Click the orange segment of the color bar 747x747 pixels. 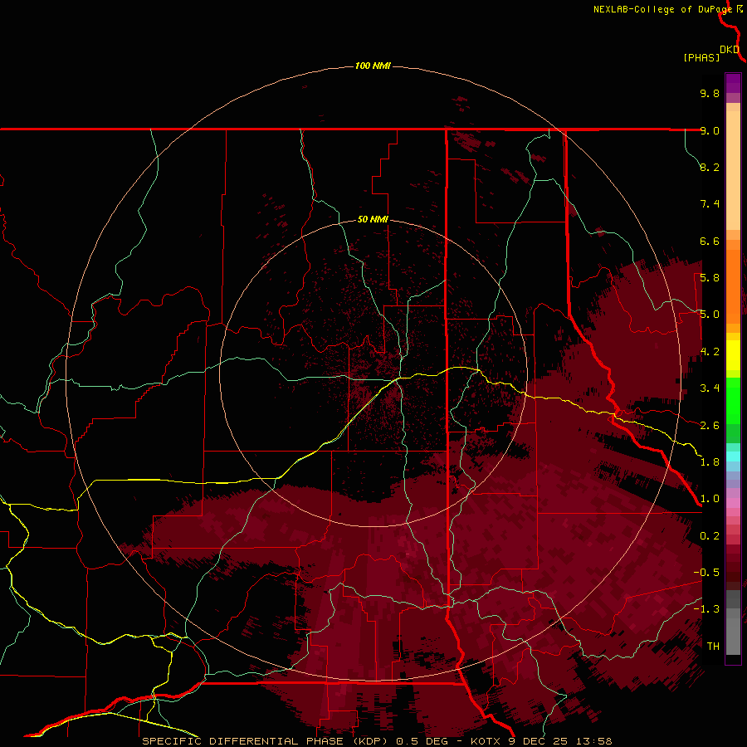(733, 287)
